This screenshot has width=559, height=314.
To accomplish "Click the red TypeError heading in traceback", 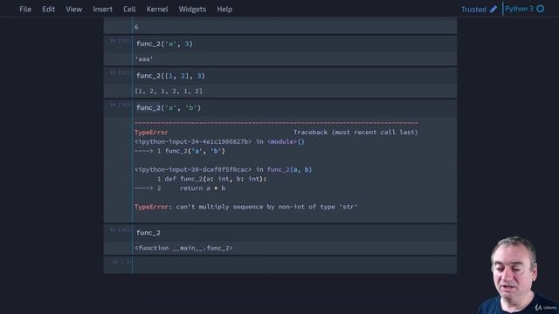I will [x=151, y=133].
